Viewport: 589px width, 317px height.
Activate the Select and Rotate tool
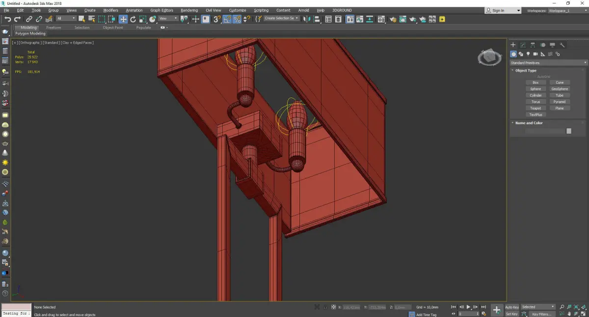(x=133, y=19)
